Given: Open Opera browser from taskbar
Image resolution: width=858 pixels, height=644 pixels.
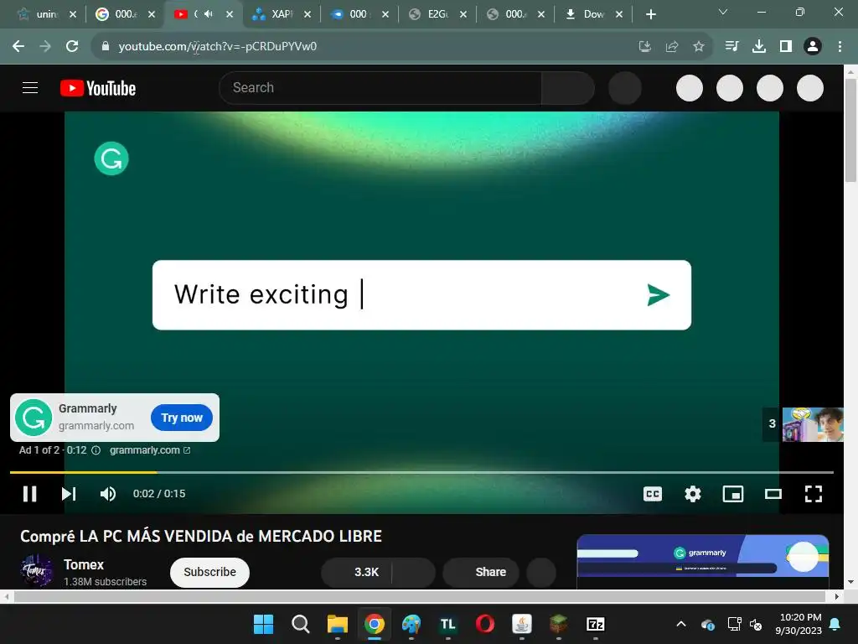Looking at the screenshot, I should 485,624.
